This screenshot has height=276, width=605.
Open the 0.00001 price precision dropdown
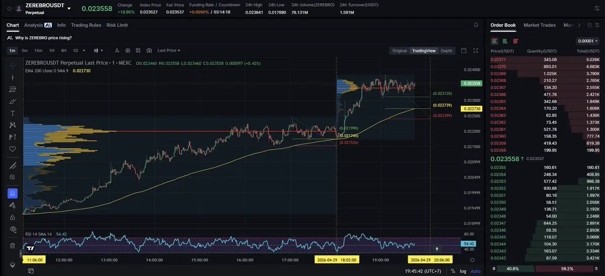586,41
